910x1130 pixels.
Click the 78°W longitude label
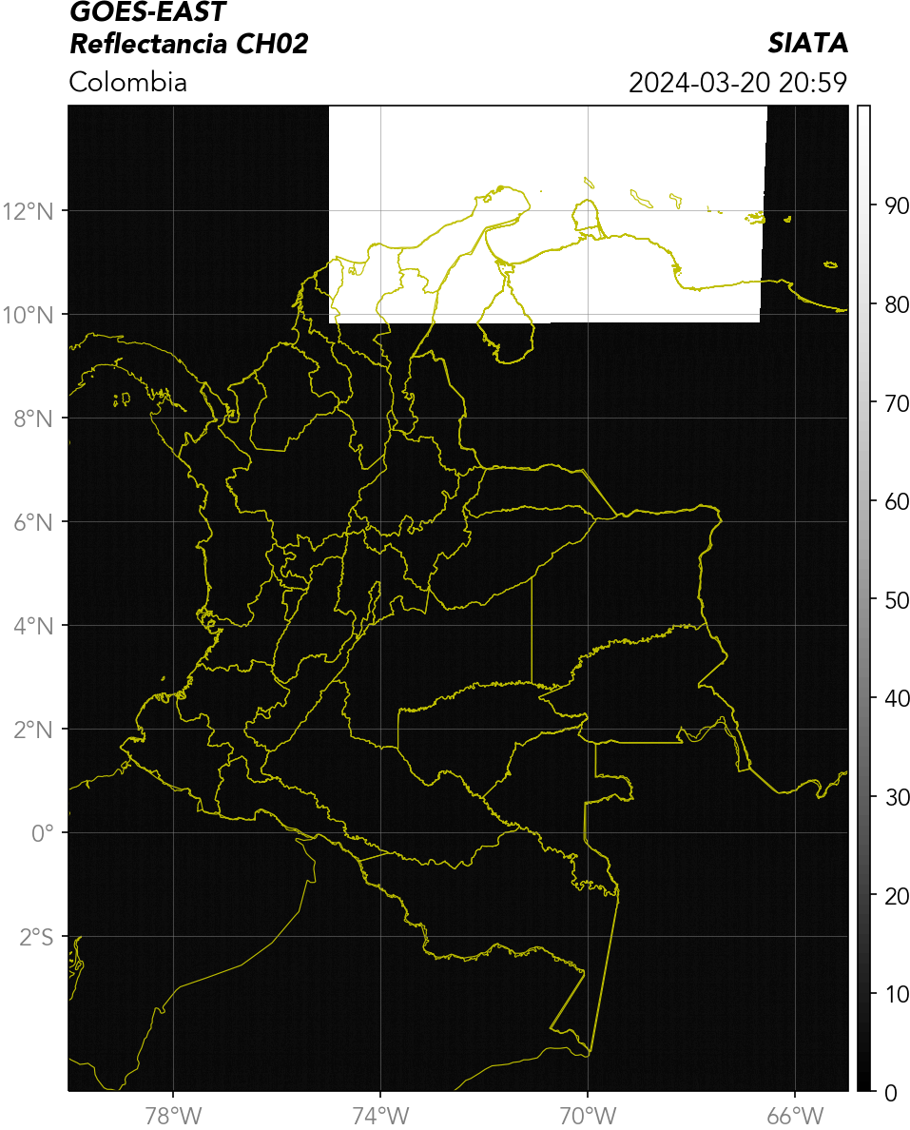(x=174, y=1116)
